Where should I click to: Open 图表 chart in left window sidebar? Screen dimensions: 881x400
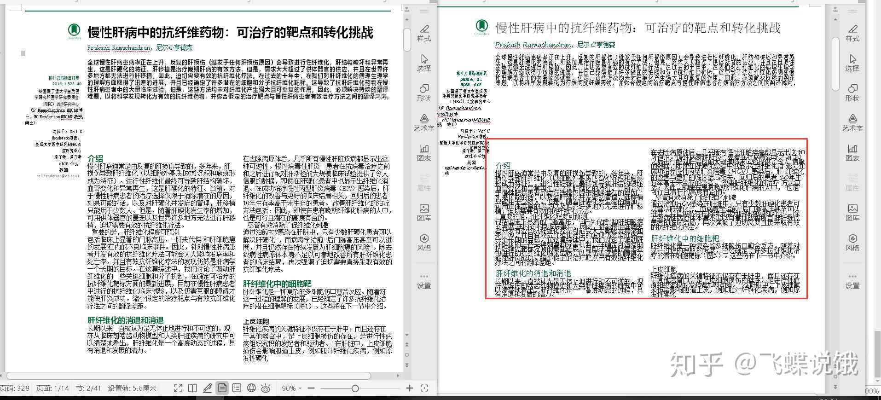pyautogui.click(x=424, y=153)
